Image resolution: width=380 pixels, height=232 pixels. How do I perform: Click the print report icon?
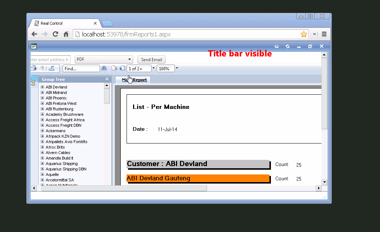(x=34, y=68)
